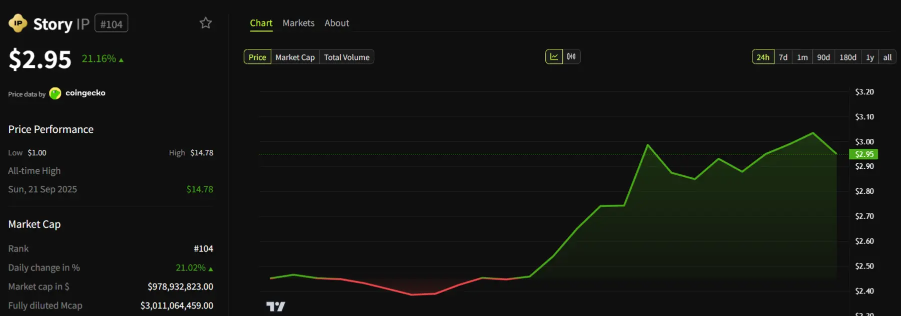The image size is (901, 316).
Task: Click the High $14.78 value
Action: click(202, 153)
